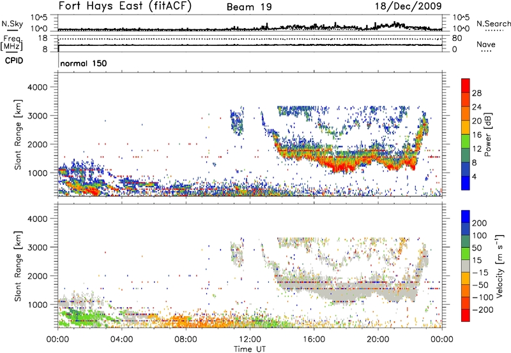
Task: Click the light green power segment between 12 and 16
Action: (466, 141)
